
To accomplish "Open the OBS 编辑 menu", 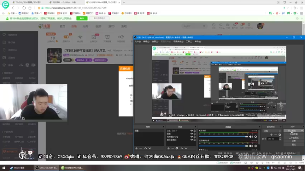I will (x=146, y=41).
